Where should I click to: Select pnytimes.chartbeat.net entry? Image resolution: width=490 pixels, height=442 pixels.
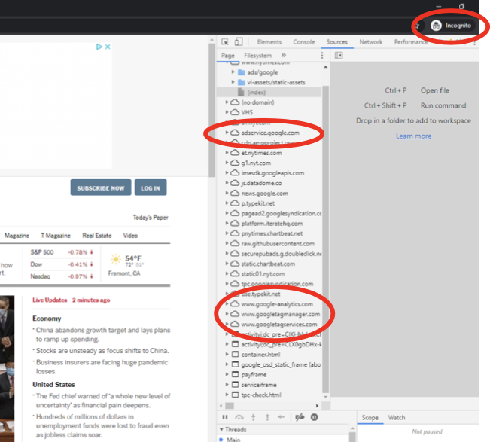[272, 233]
